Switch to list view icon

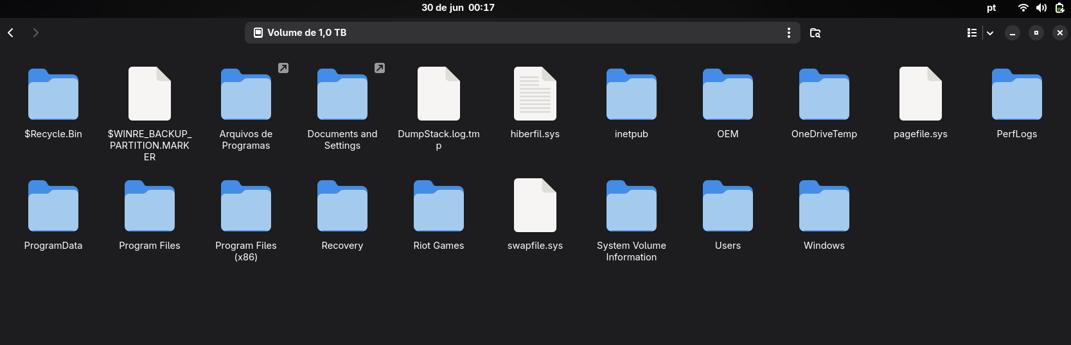(972, 33)
